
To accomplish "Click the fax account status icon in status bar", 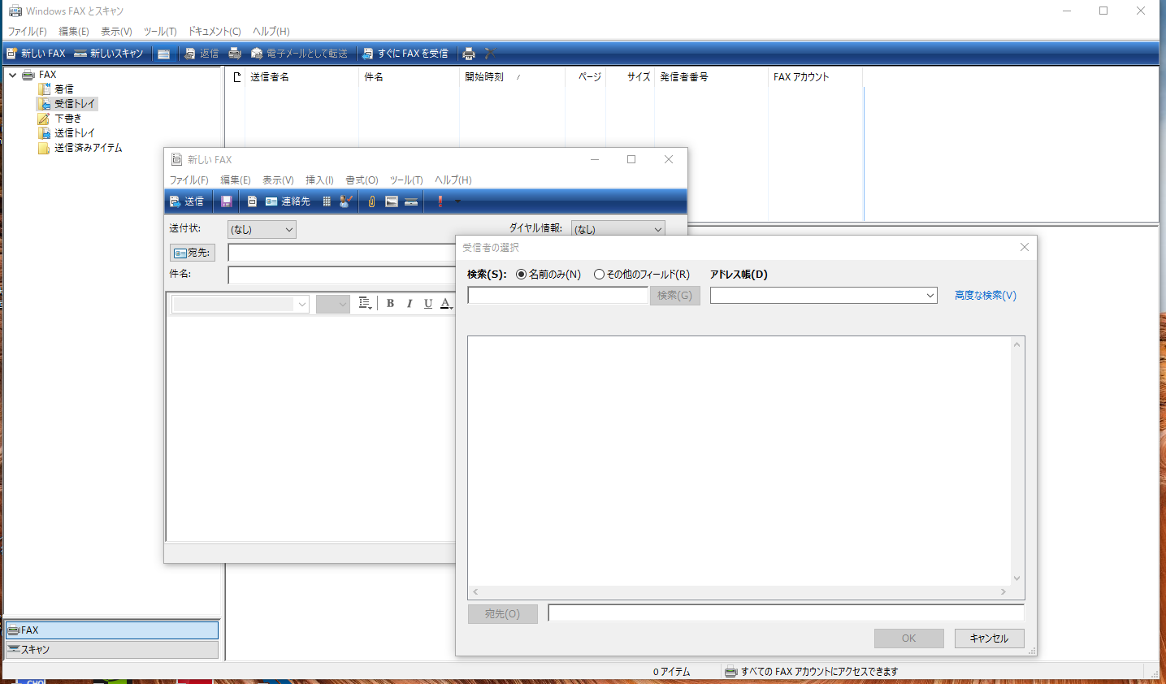I will [x=730, y=672].
